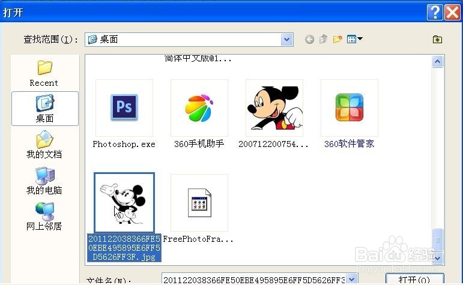The height and width of the screenshot is (285, 463).
Task: Click the vertical scrollbar thumb
Action: click(x=438, y=240)
